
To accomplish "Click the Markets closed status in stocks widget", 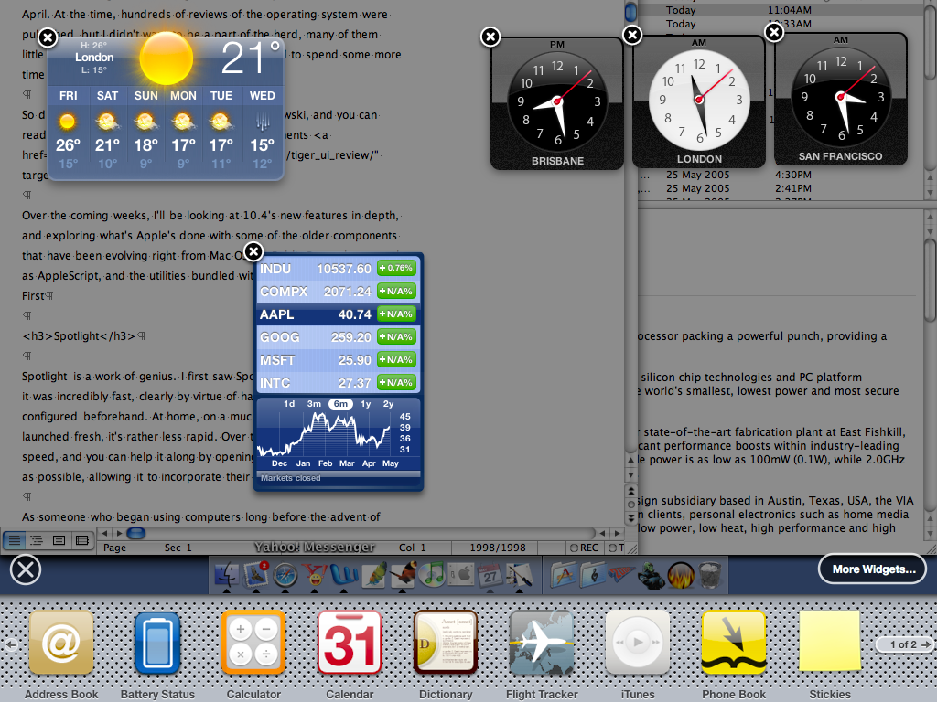I will [290, 478].
